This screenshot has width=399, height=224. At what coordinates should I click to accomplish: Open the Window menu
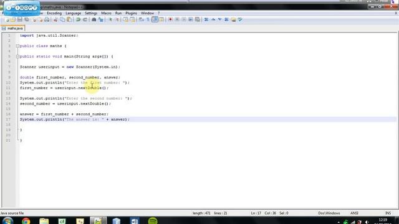pos(147,13)
